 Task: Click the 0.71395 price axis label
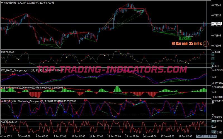(217, 46)
